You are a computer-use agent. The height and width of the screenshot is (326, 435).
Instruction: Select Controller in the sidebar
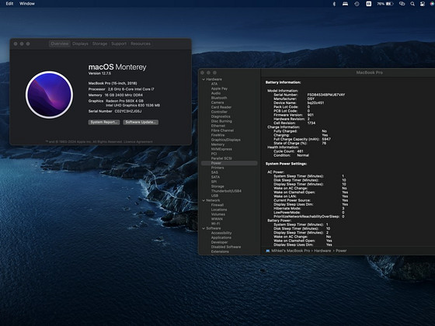(219, 112)
